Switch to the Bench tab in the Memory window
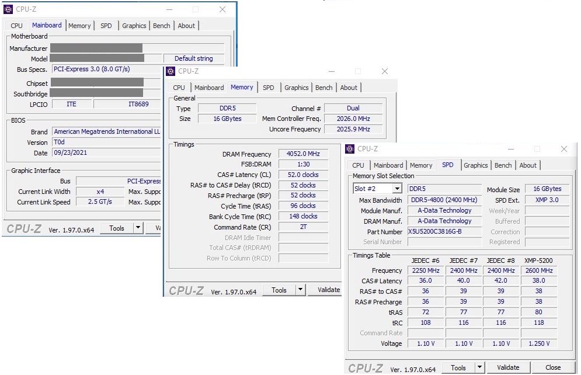The width and height of the screenshot is (581, 375). (x=323, y=87)
